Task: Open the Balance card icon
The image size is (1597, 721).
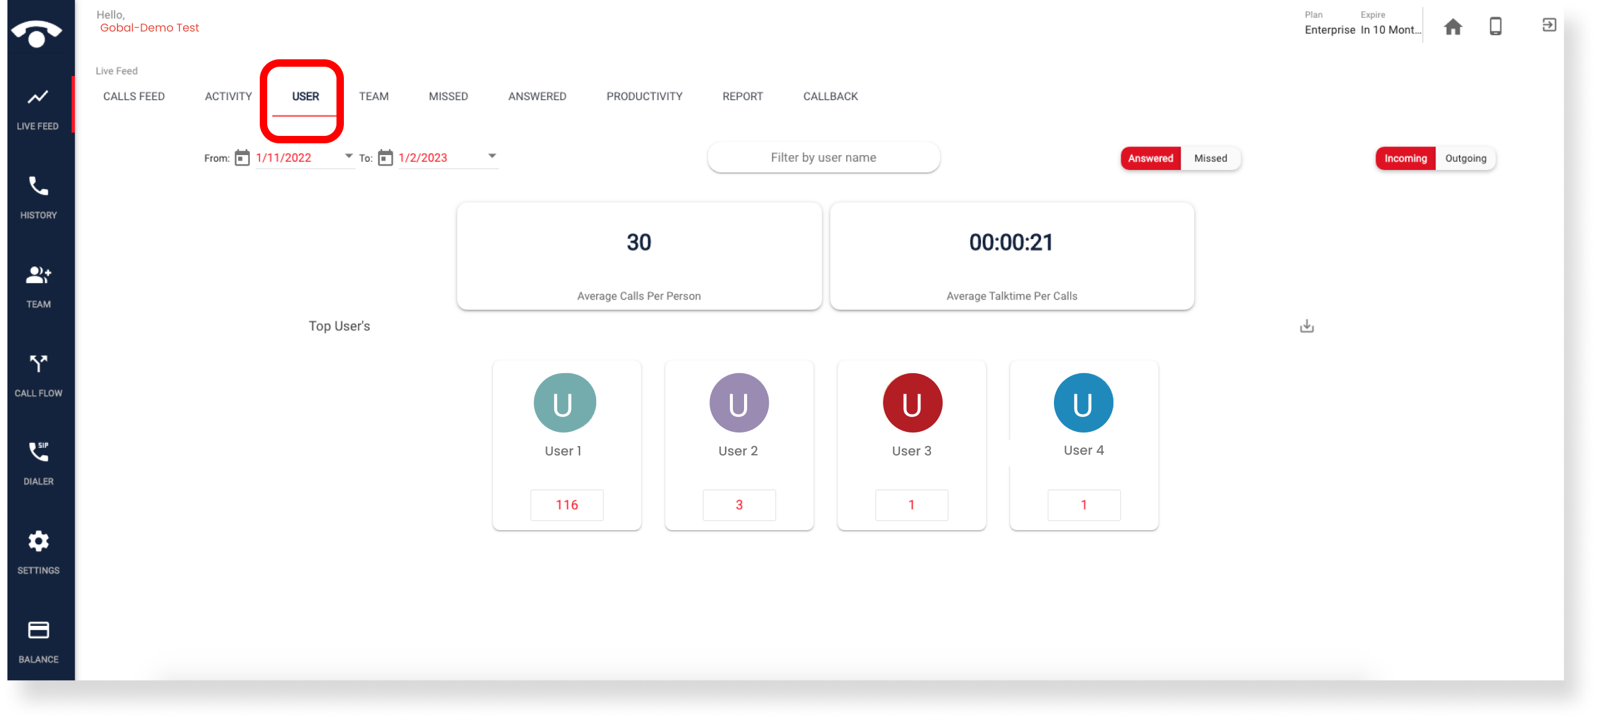Action: (38, 631)
